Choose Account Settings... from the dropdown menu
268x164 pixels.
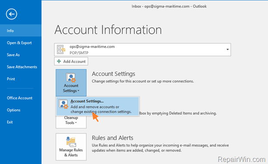coord(98,106)
